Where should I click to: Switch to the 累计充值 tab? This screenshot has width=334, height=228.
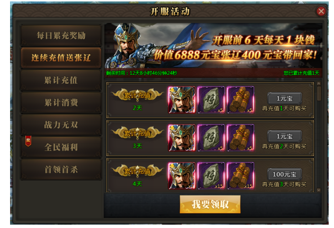[61, 80]
